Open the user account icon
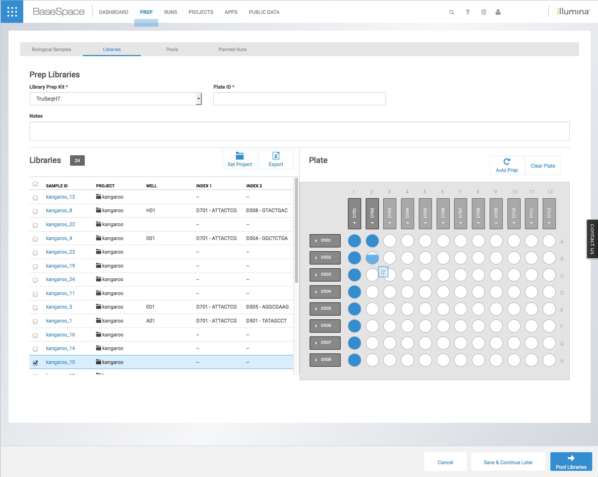598x477 pixels. coord(498,12)
